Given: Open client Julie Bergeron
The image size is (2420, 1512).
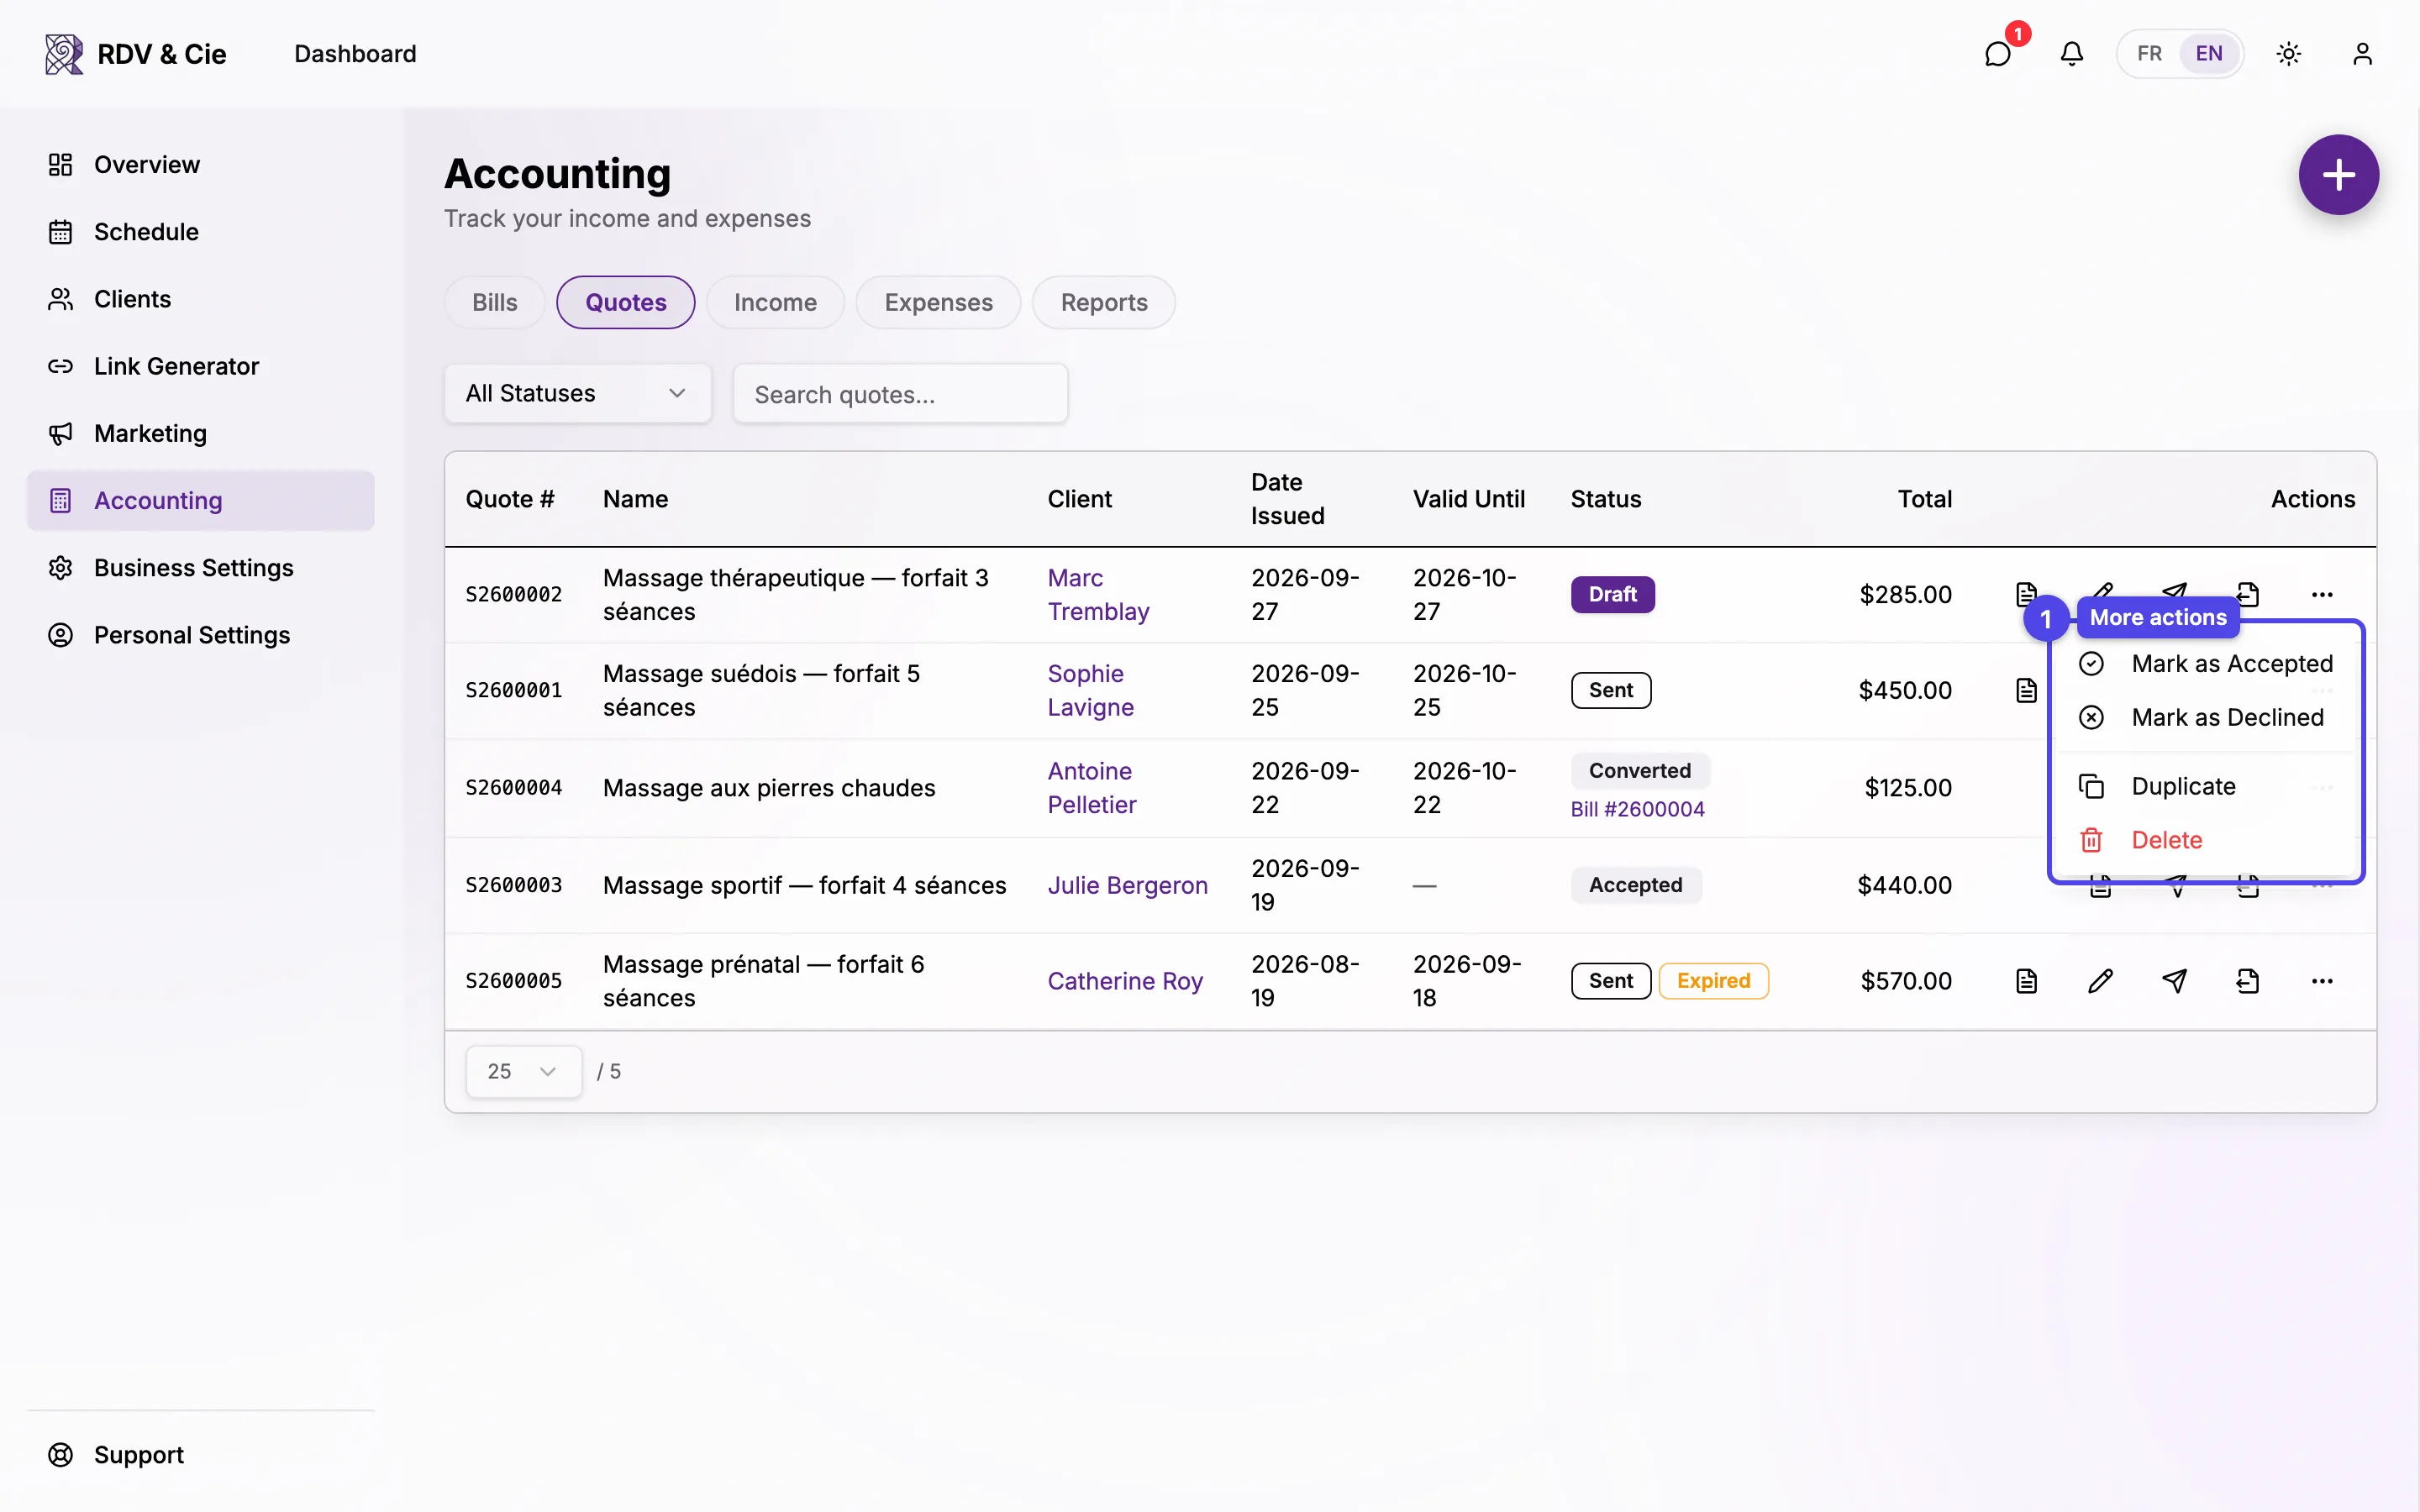Looking at the screenshot, I should point(1127,885).
